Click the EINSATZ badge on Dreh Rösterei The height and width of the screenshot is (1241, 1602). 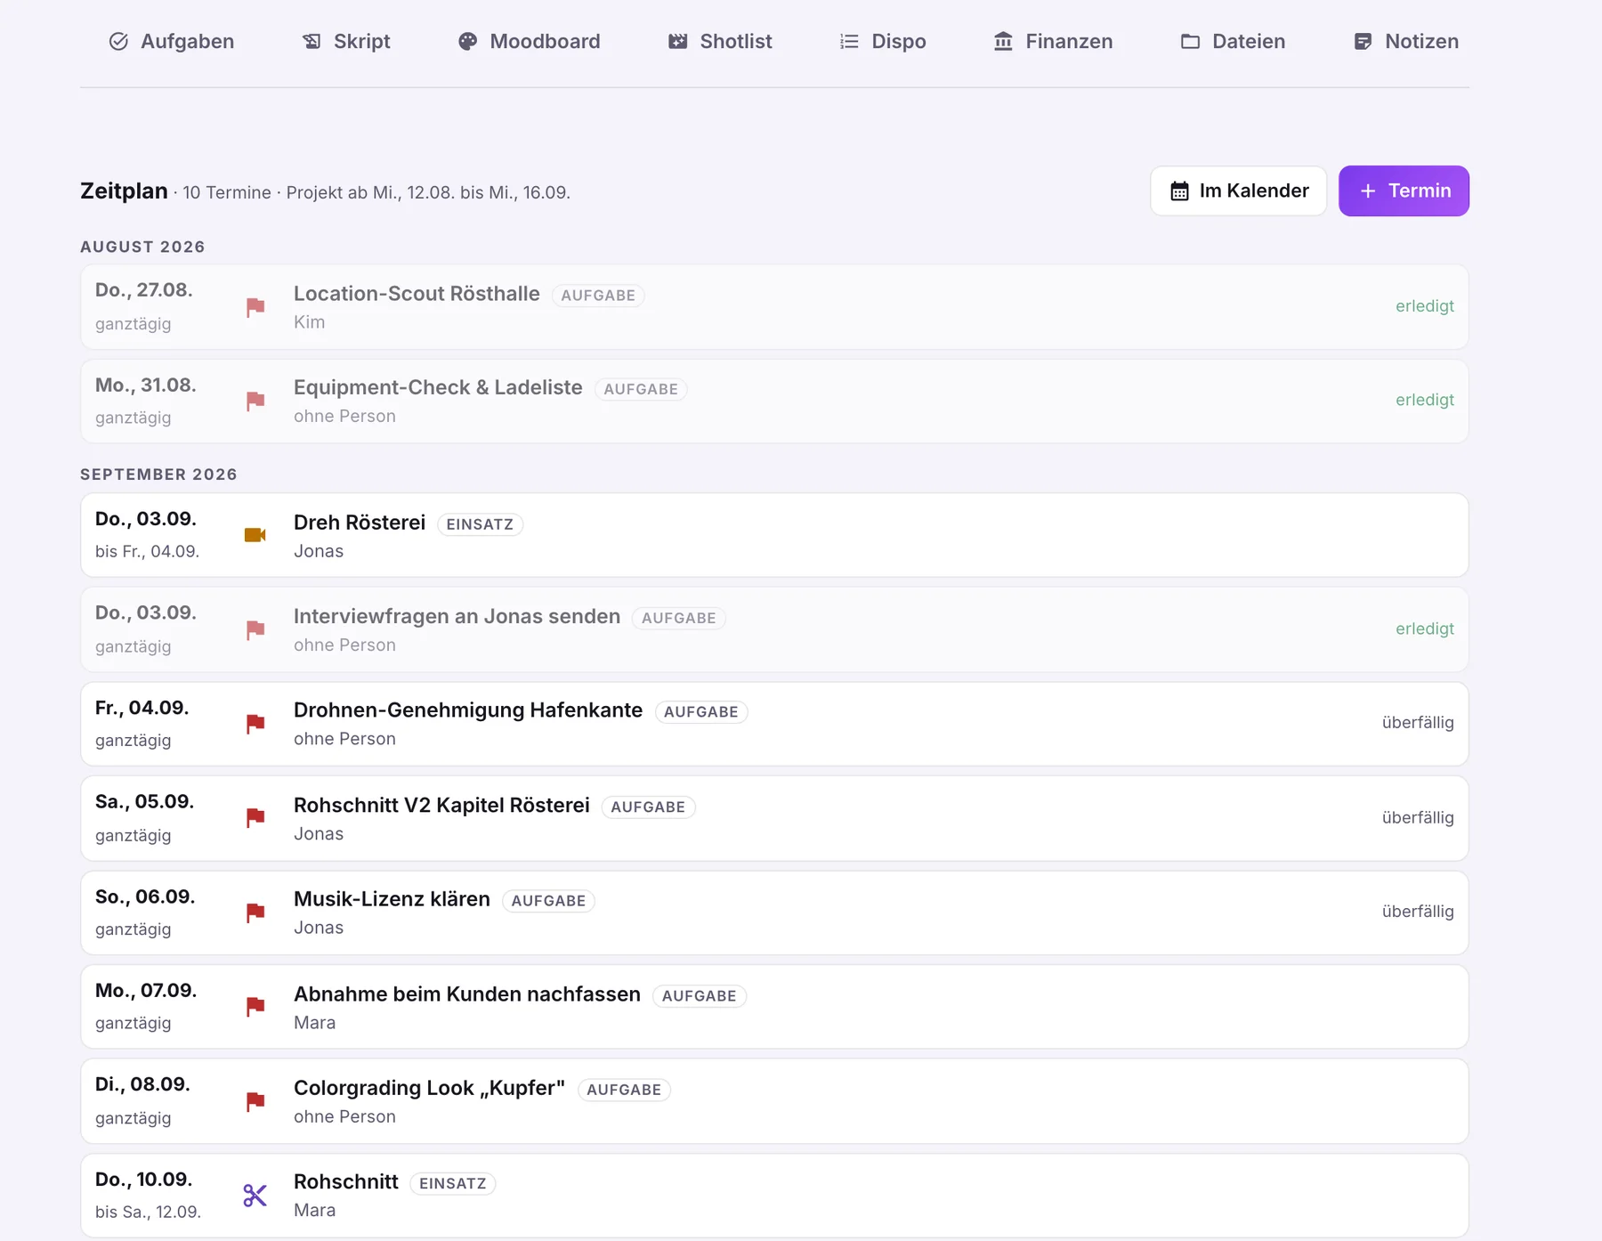click(480, 524)
